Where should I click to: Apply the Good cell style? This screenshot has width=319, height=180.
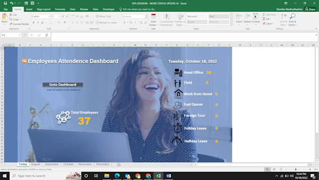coord(197,22)
